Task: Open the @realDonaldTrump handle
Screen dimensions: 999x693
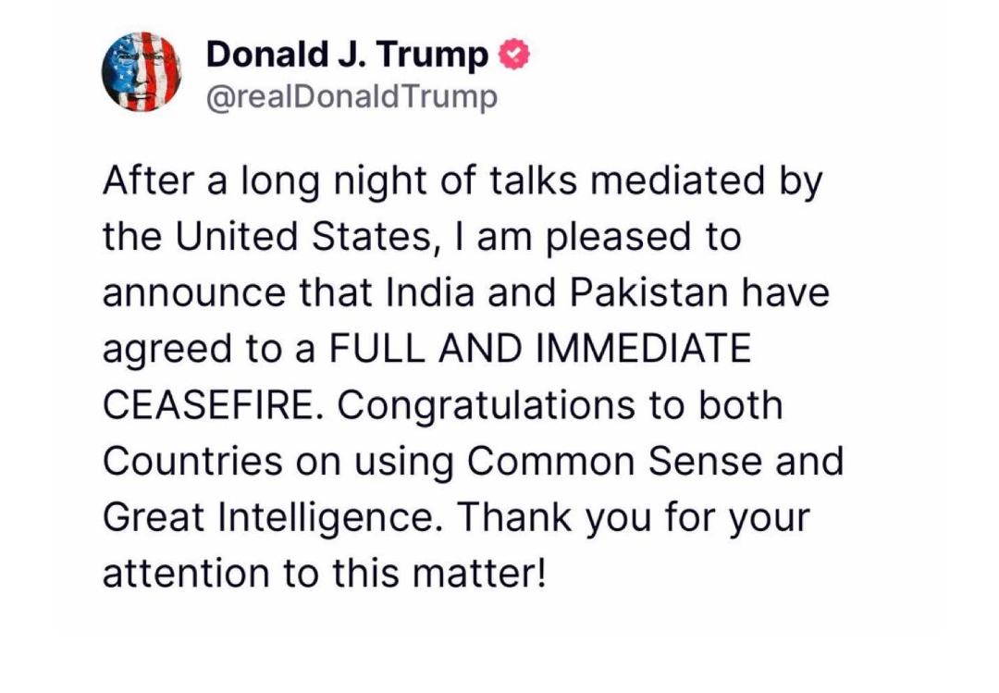Action: pyautogui.click(x=351, y=95)
